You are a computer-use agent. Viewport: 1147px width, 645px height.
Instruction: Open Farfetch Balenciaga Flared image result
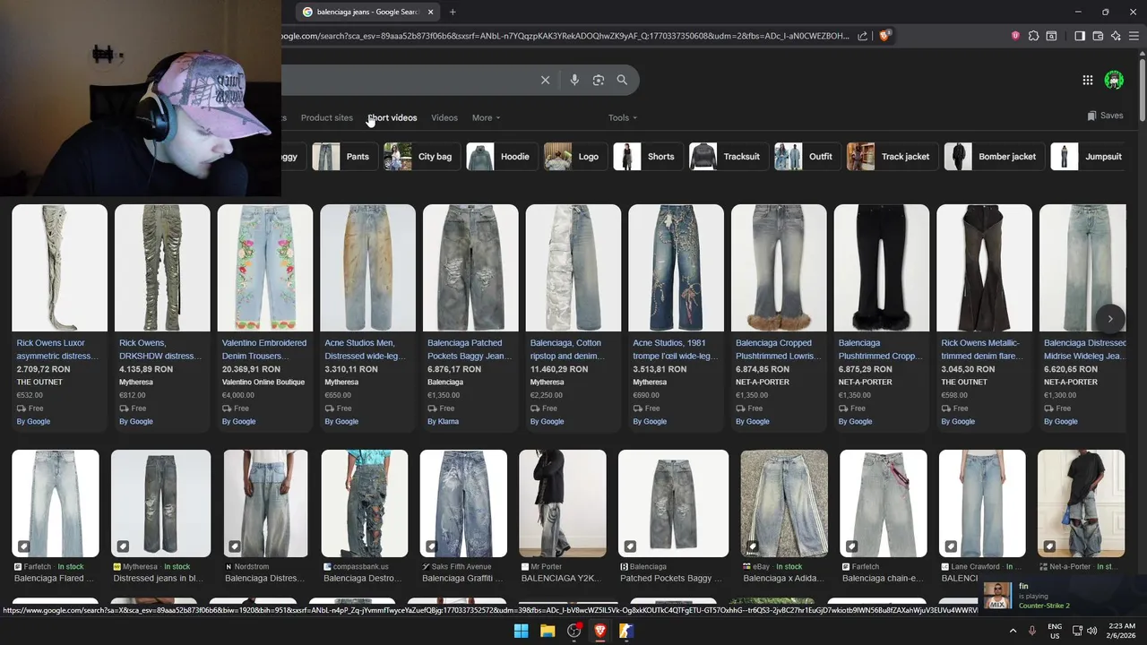pyautogui.click(x=56, y=503)
